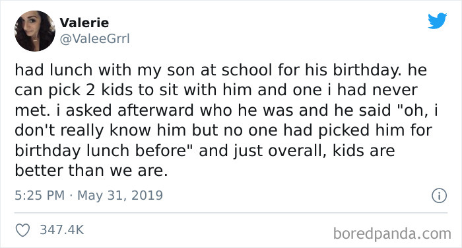Click the May 31, 2019 date
The height and width of the screenshot is (248, 462).
pyautogui.click(x=120, y=196)
